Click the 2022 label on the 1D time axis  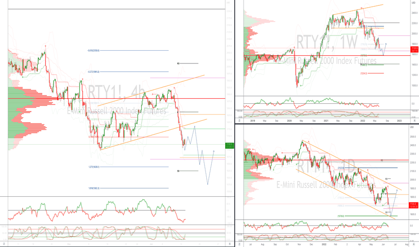click(x=324, y=244)
